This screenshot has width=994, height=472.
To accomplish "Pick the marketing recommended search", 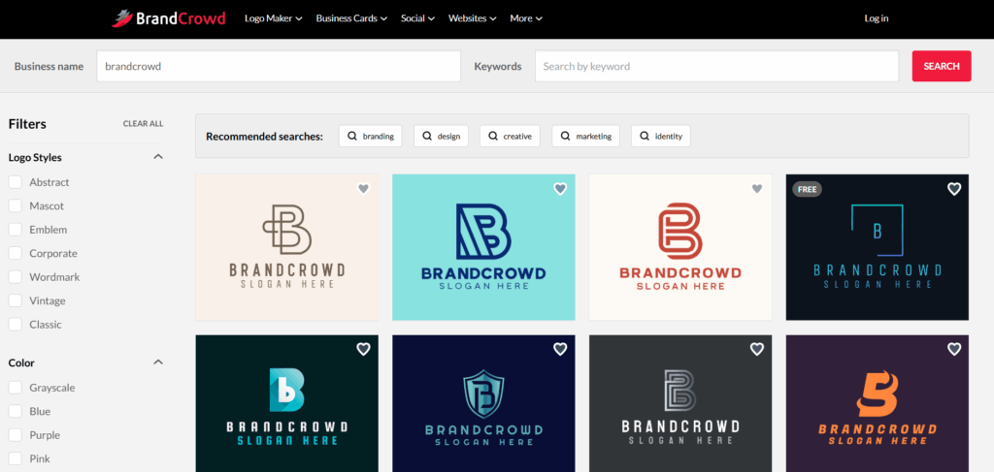I will tap(585, 136).
